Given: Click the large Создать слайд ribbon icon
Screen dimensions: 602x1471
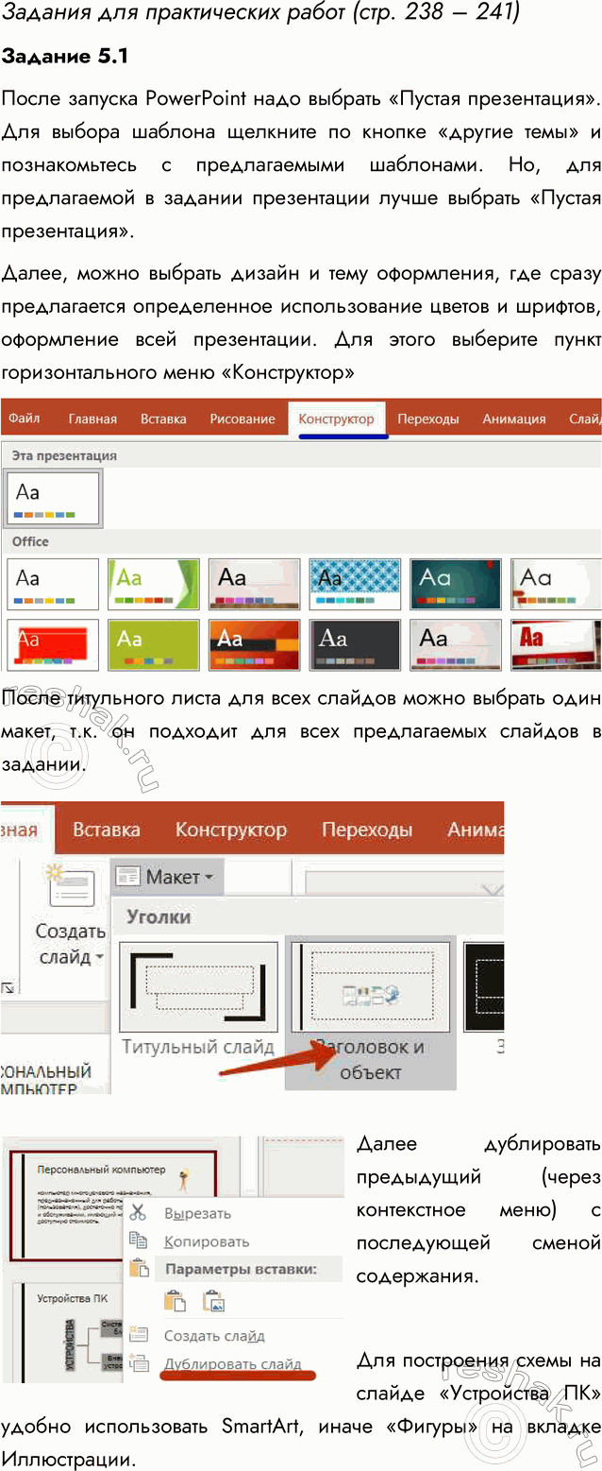Looking at the screenshot, I should (72, 890).
